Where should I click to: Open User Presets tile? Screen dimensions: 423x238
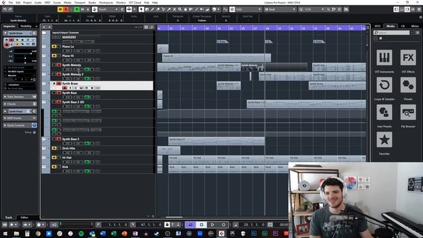pyautogui.click(x=384, y=112)
